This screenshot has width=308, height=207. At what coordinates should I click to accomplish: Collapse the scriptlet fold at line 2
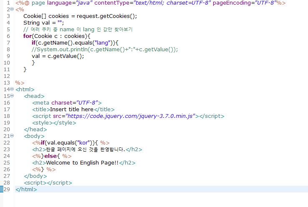click(12, 9)
